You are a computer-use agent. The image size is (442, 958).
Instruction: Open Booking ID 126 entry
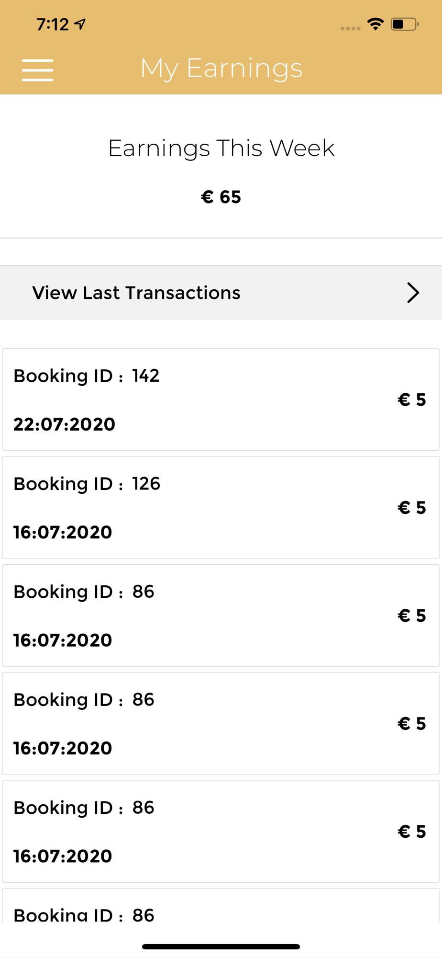click(221, 507)
